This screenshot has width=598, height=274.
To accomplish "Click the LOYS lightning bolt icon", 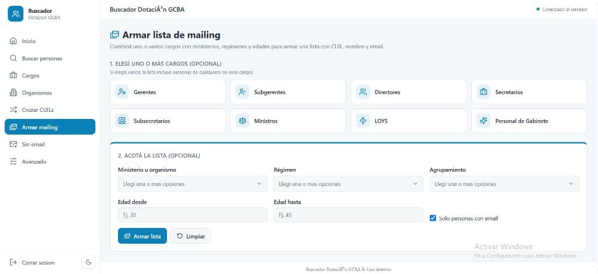I will pyautogui.click(x=363, y=121).
